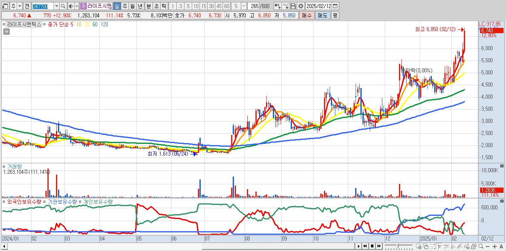Viewport: 506px width, 251px height.
Task: Click the line chart check icon
Action: 285,6
